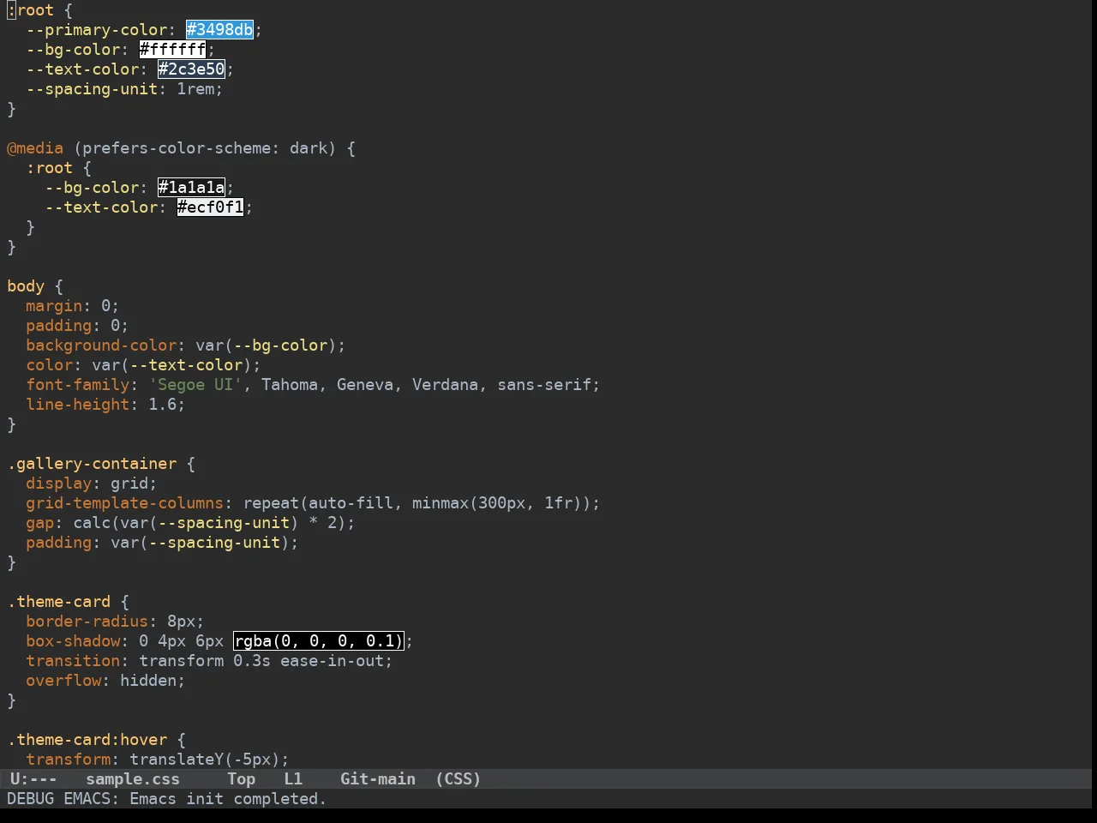This screenshot has height=823, width=1097.
Task: Click the #3498db primary color value
Action: point(220,30)
